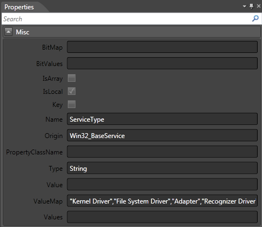The image size is (262, 227).
Task: Click the search magnifier icon
Action: point(255,19)
